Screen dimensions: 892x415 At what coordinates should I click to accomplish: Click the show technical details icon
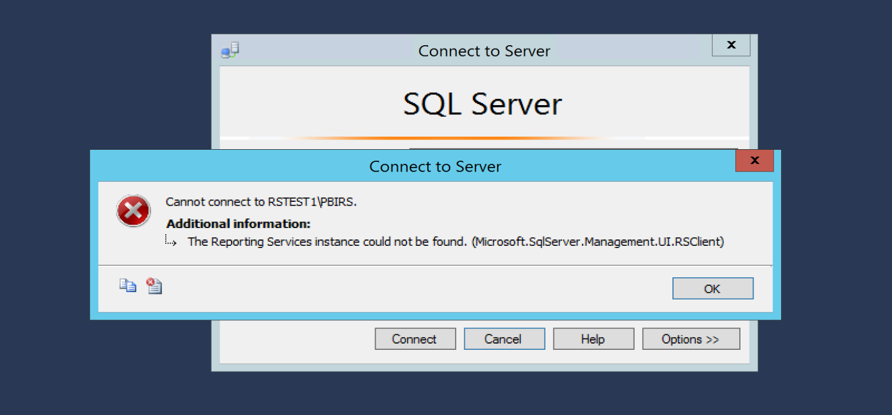tap(154, 286)
